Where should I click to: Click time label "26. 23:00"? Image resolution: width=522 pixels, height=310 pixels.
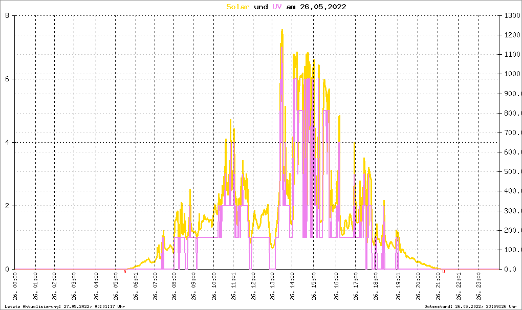click(478, 286)
